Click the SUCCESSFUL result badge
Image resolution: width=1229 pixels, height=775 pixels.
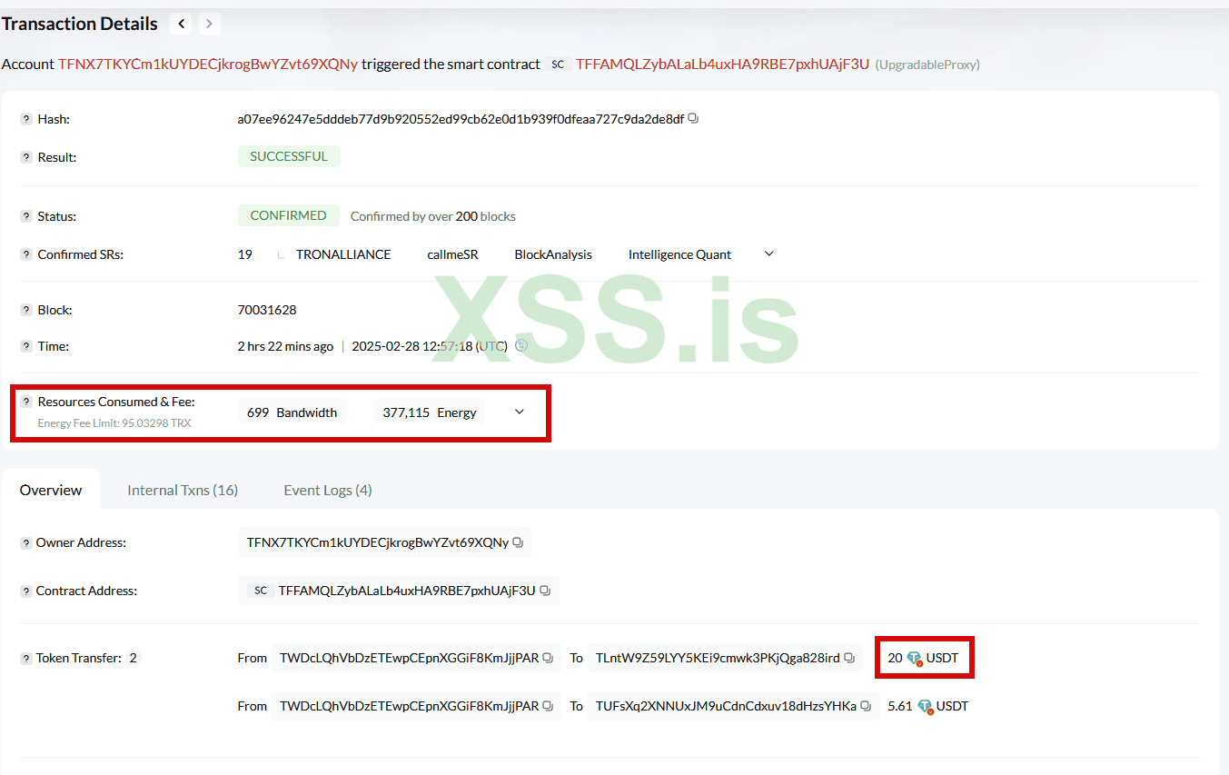289,156
